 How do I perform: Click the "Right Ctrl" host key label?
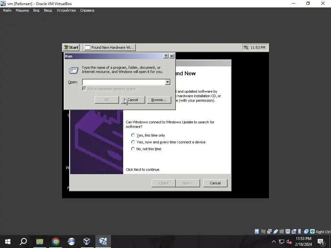coord(323,232)
